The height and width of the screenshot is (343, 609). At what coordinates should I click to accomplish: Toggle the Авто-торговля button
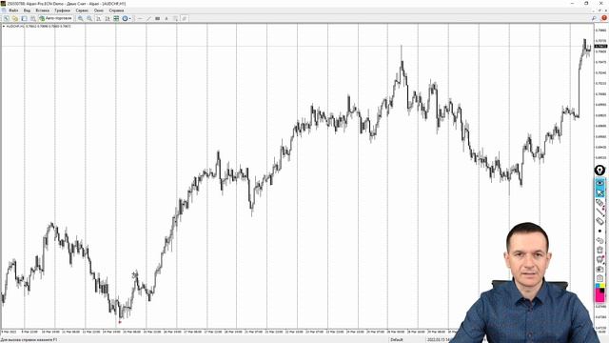point(55,18)
